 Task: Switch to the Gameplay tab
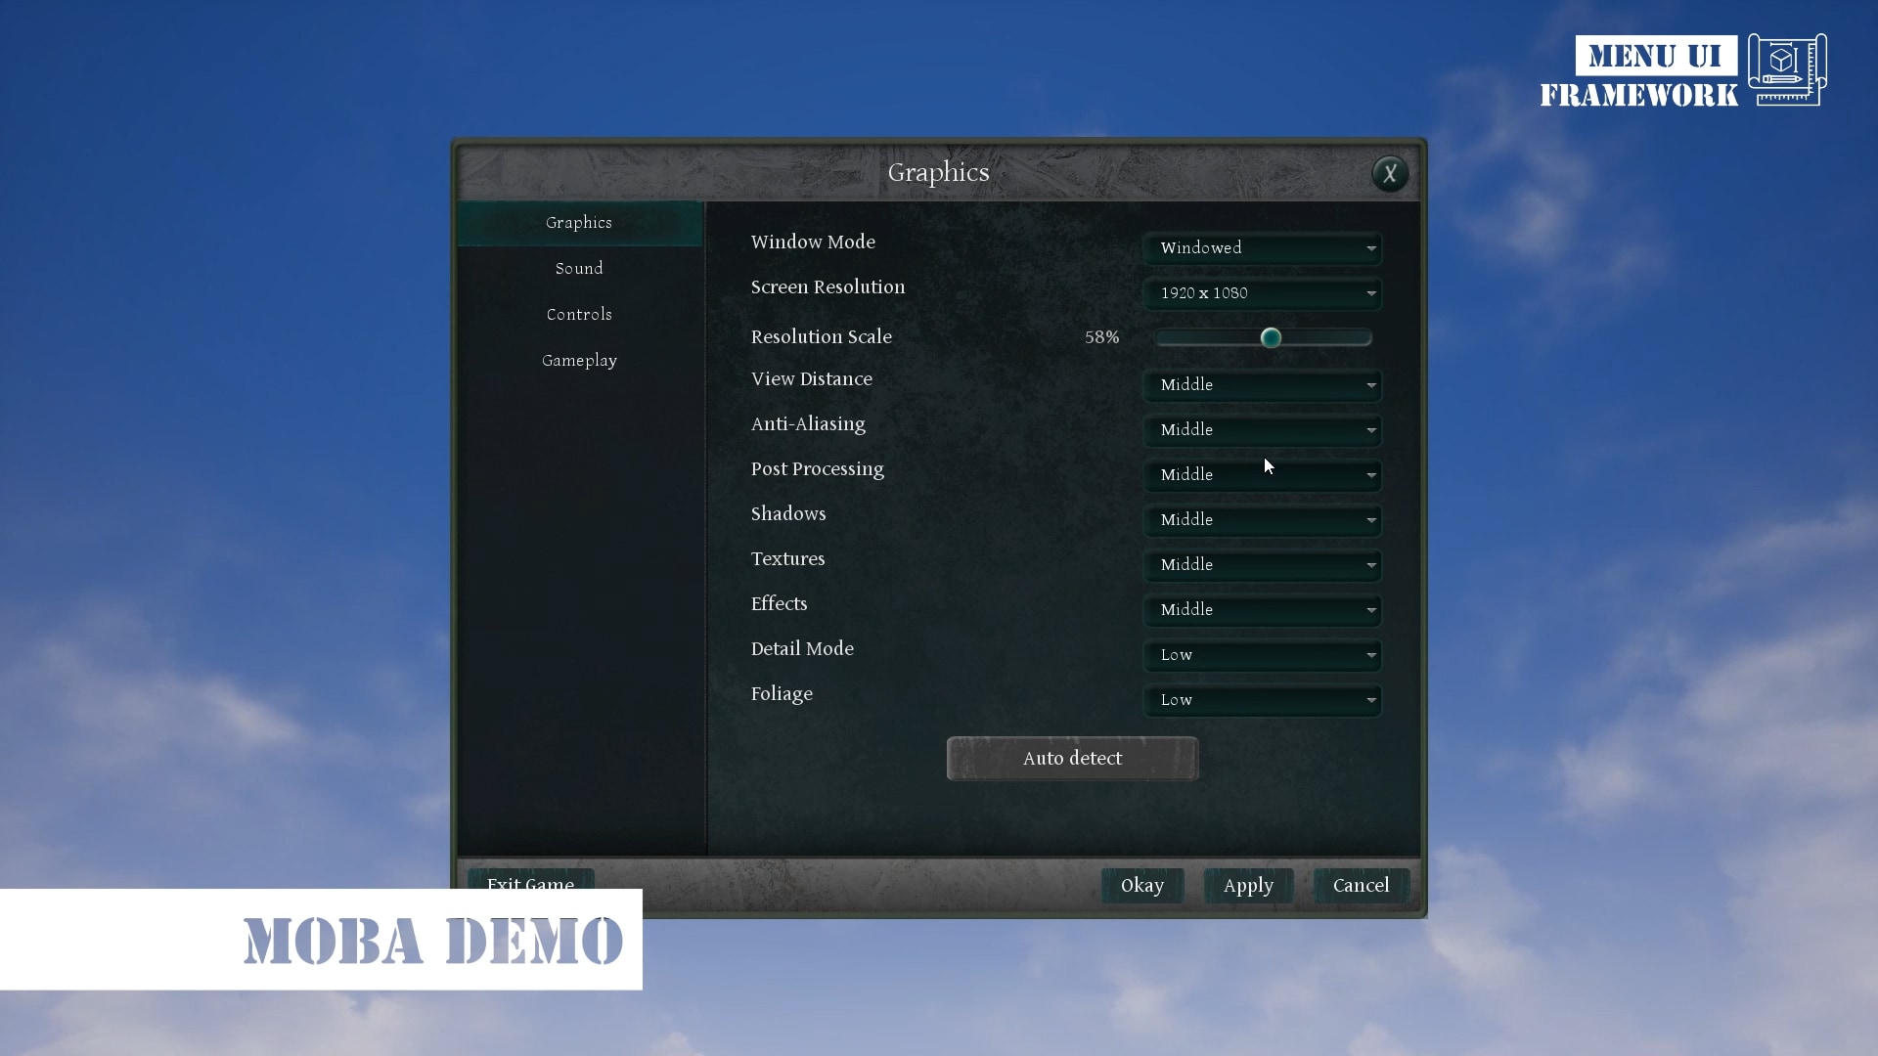click(579, 360)
